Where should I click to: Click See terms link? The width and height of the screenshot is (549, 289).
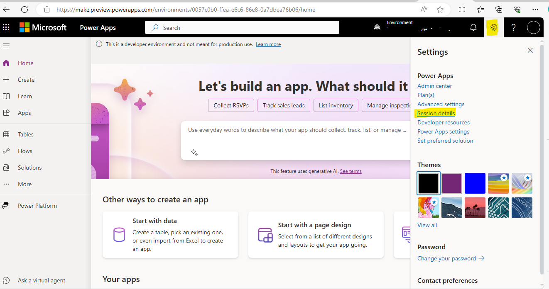350,171
